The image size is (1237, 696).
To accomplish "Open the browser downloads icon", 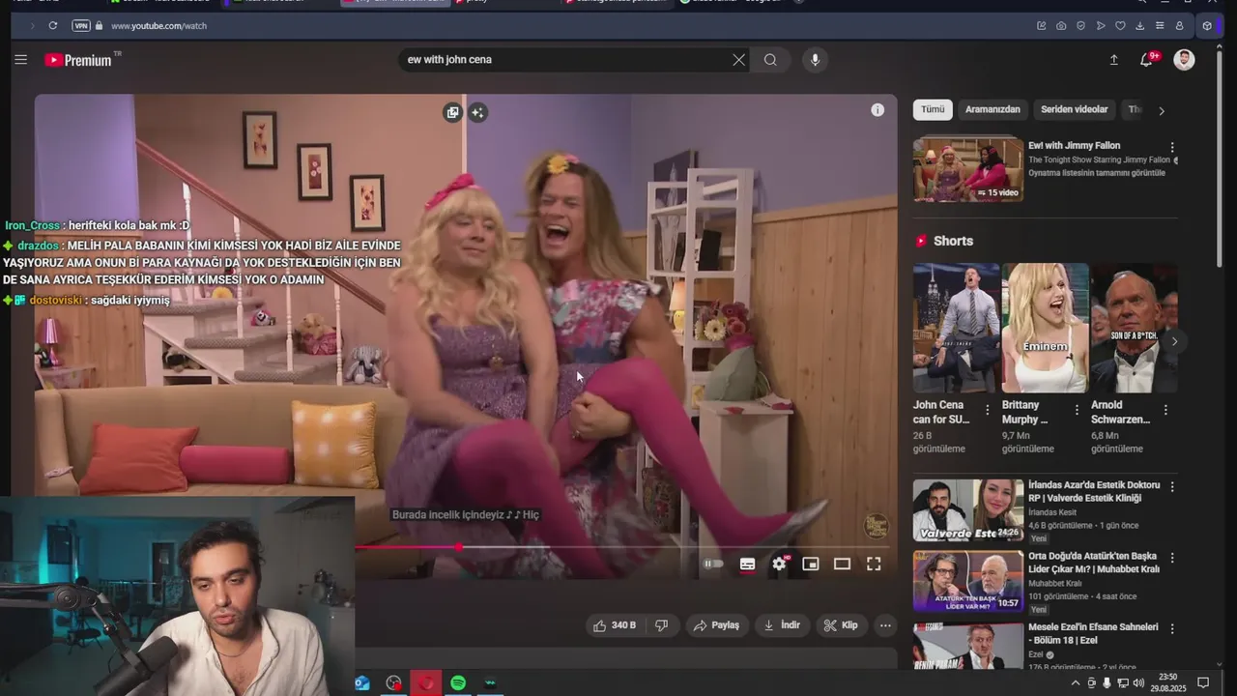I will tap(1140, 26).
